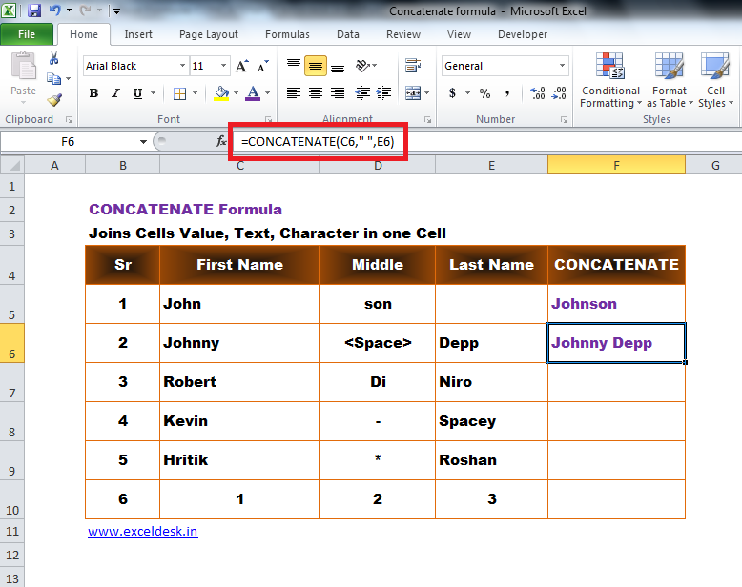Click the Decrease Decimal icon
Viewport: 742px width, 587px height.
(559, 93)
